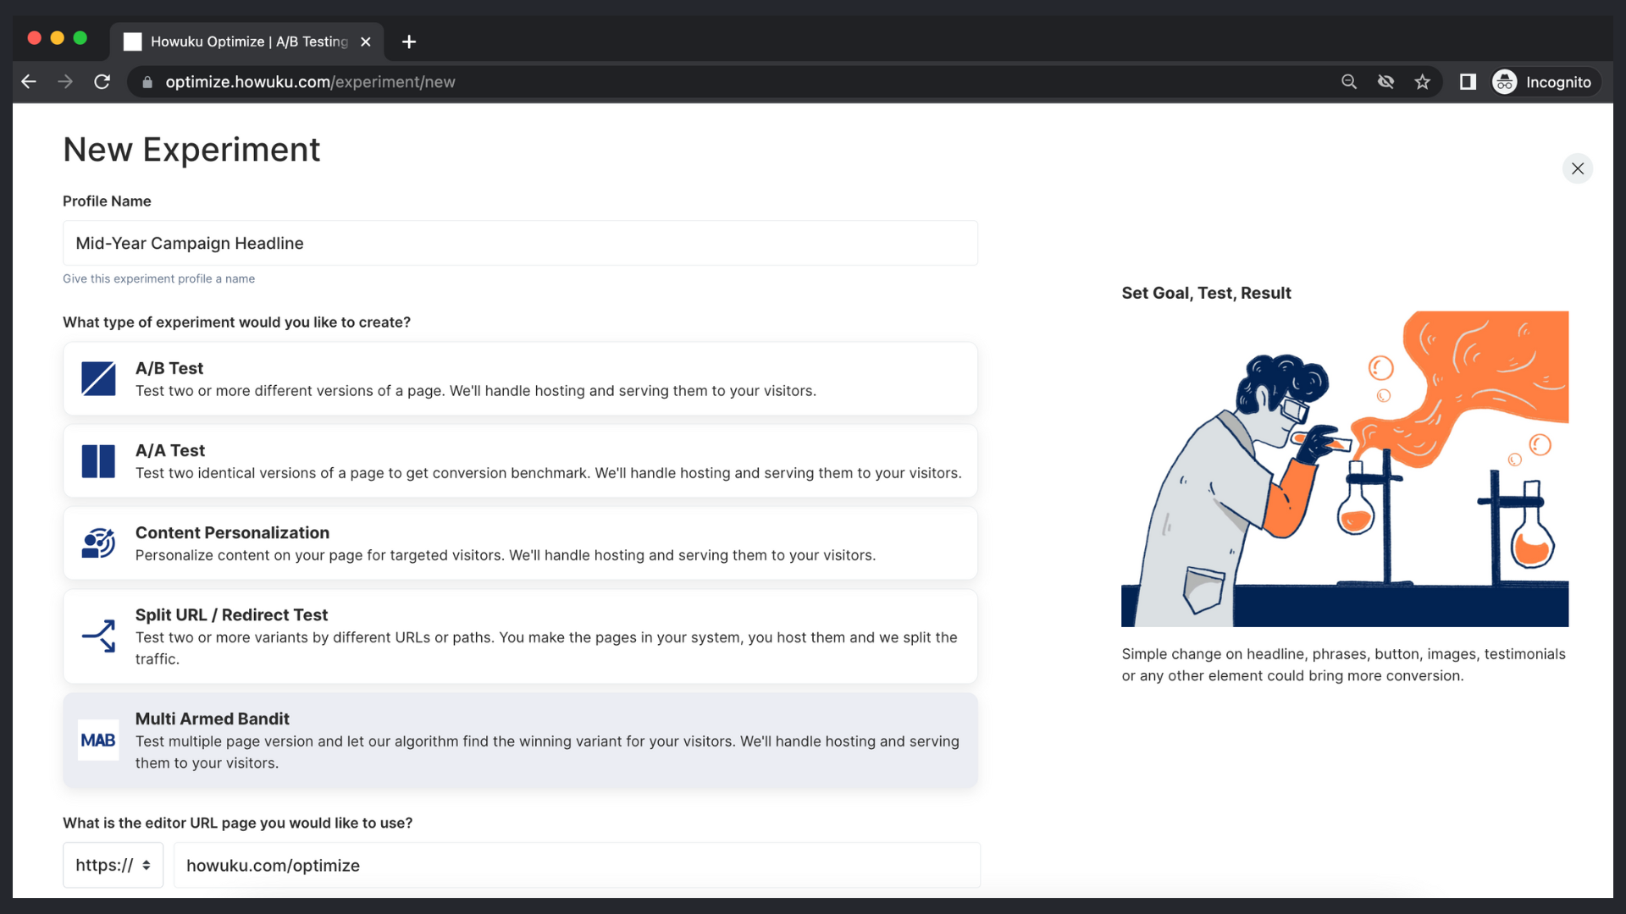Click the macOS green fullscreen button

coord(80,38)
